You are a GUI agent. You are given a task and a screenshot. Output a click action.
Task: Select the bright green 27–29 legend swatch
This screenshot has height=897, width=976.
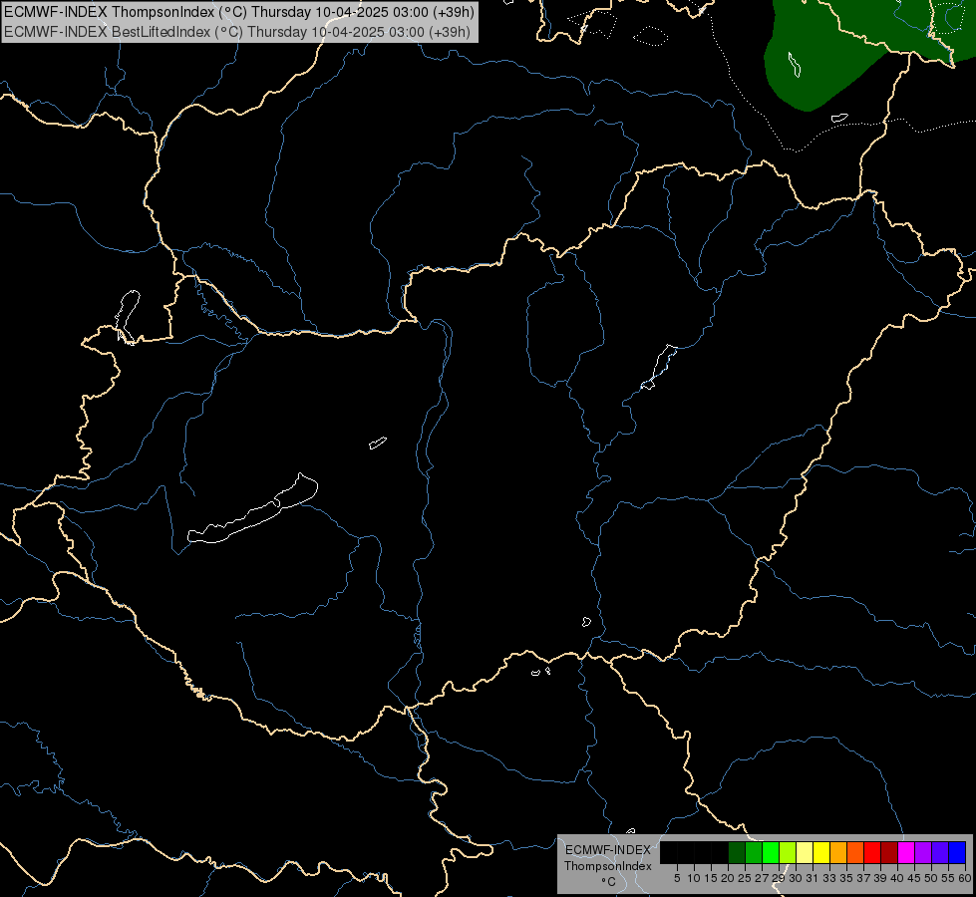point(771,852)
